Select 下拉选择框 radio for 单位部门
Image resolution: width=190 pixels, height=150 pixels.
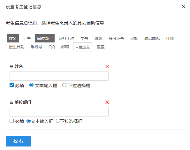[58, 121]
